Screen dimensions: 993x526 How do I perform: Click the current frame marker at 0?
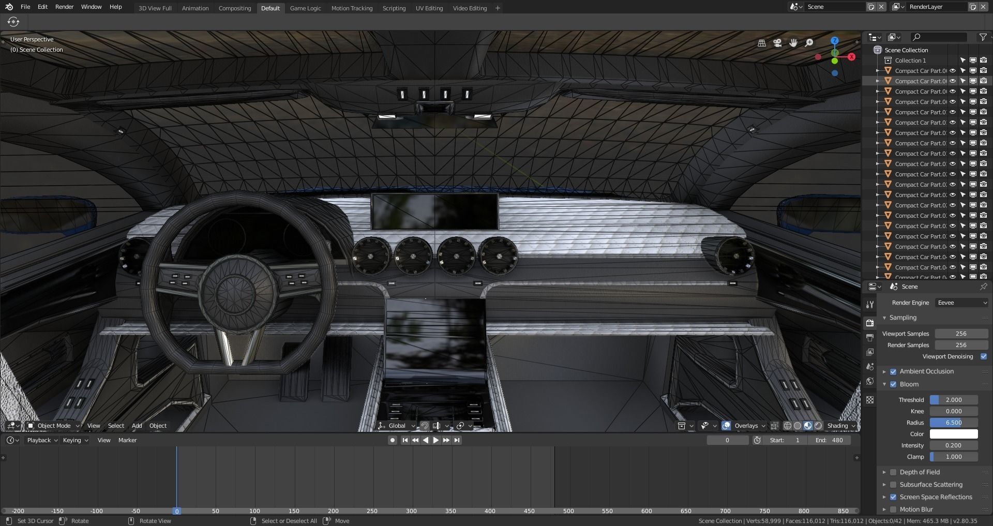pyautogui.click(x=176, y=511)
